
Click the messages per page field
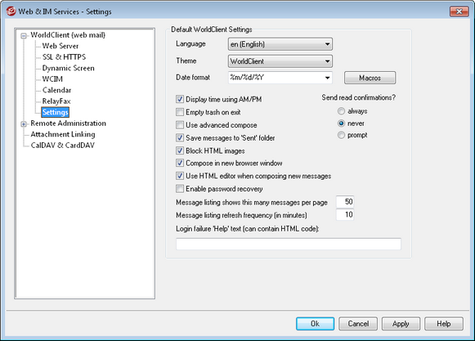coord(345,202)
